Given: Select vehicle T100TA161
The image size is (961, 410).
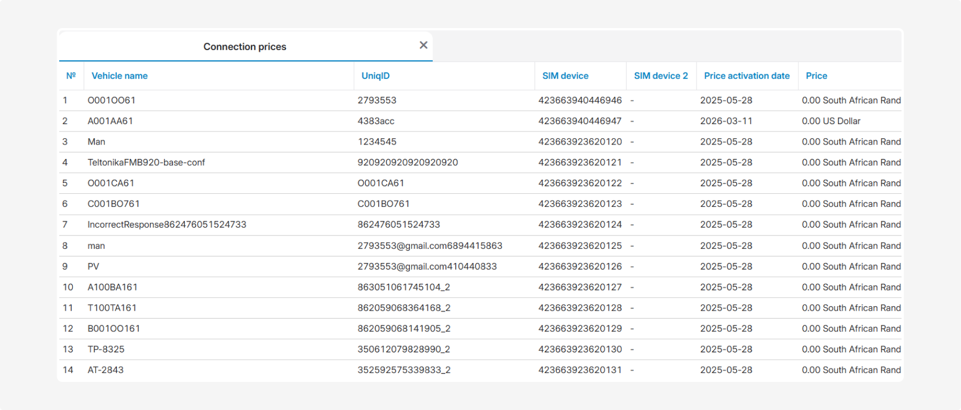Looking at the screenshot, I should [x=112, y=308].
